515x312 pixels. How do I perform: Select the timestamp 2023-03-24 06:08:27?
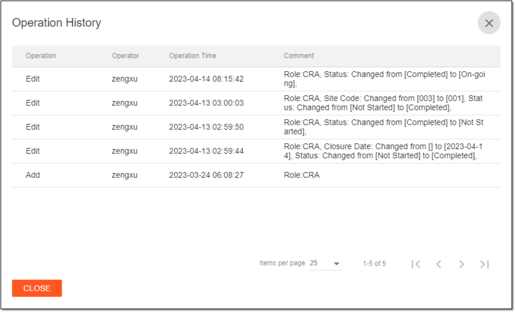point(206,175)
